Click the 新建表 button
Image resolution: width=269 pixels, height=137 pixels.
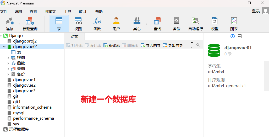(112, 45)
